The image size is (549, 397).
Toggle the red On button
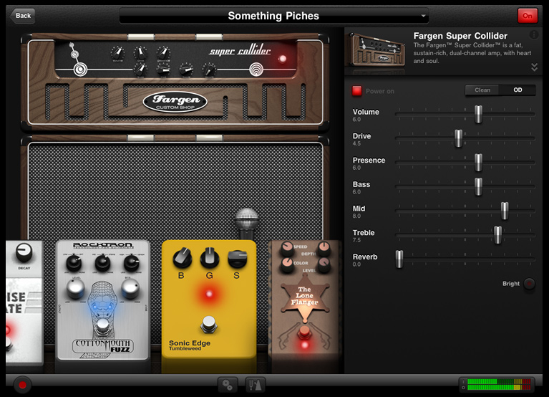pyautogui.click(x=528, y=16)
